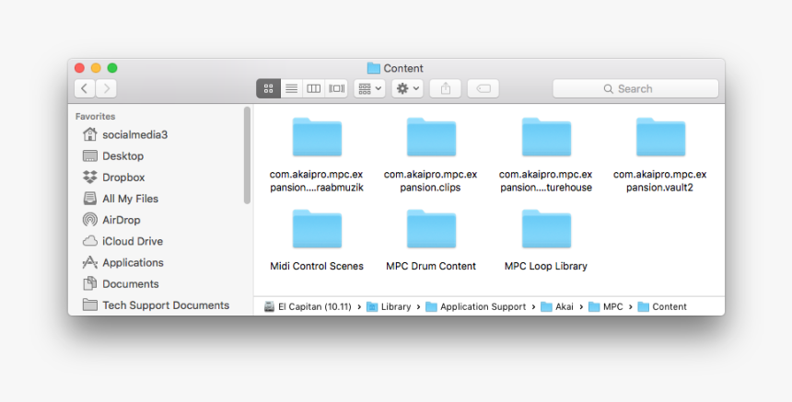Go back with the left arrow button
This screenshot has height=402, width=792.
click(85, 89)
